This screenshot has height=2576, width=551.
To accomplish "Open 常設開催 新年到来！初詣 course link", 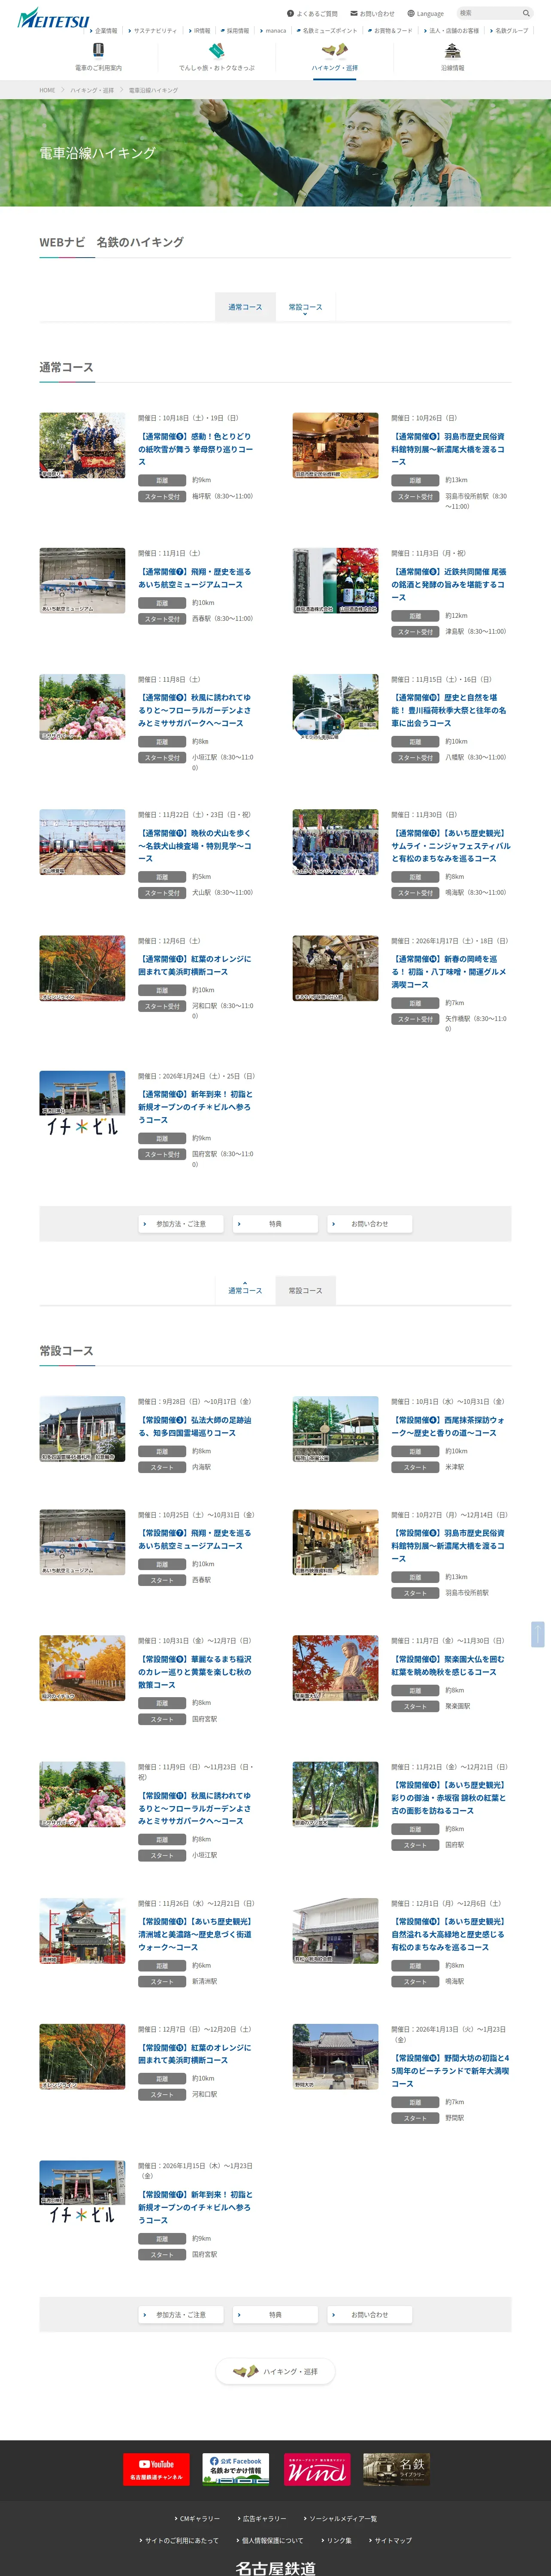I will (x=195, y=2207).
